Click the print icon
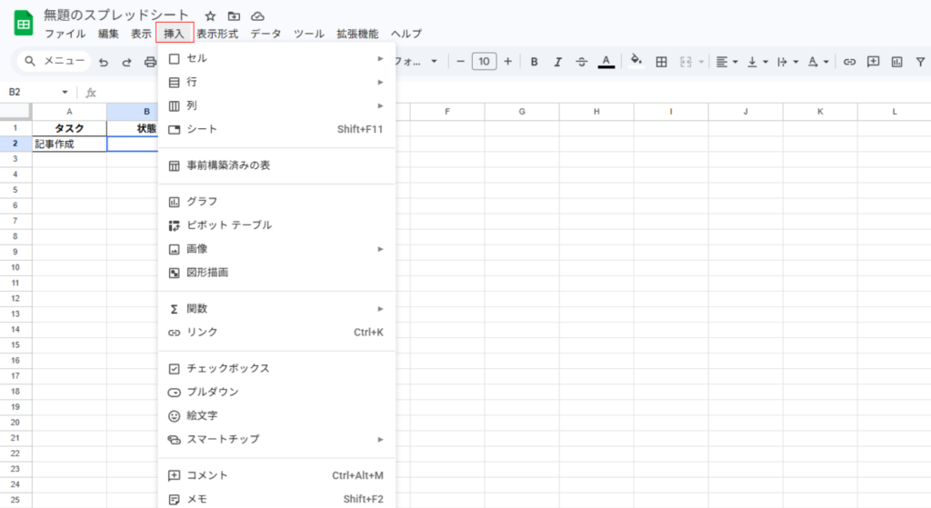The width and height of the screenshot is (931, 508). (x=150, y=62)
